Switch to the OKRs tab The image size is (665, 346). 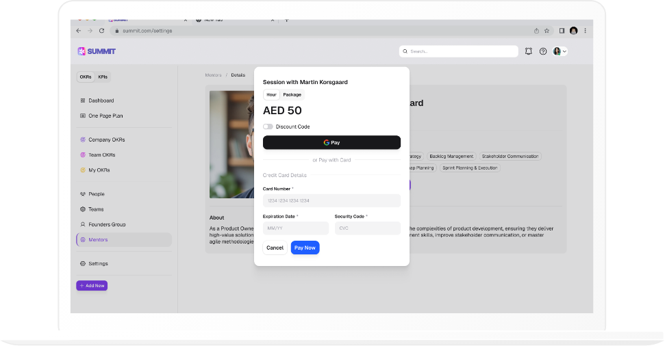coord(86,77)
